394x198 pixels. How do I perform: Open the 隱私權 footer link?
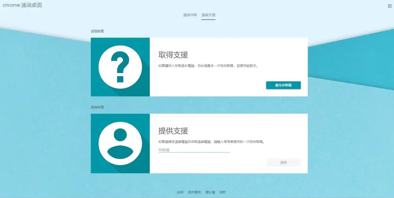coord(210,192)
